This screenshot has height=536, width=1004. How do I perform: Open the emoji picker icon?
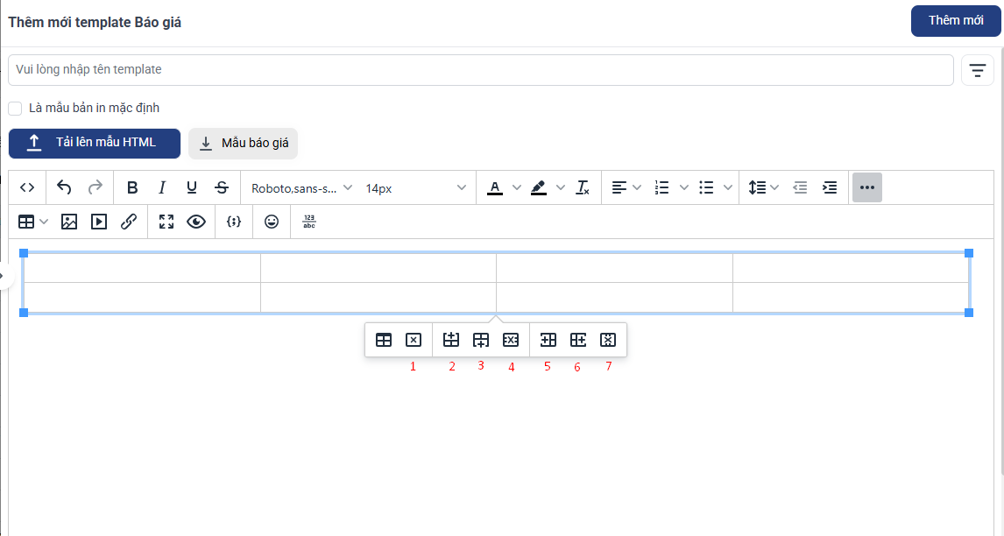click(272, 222)
